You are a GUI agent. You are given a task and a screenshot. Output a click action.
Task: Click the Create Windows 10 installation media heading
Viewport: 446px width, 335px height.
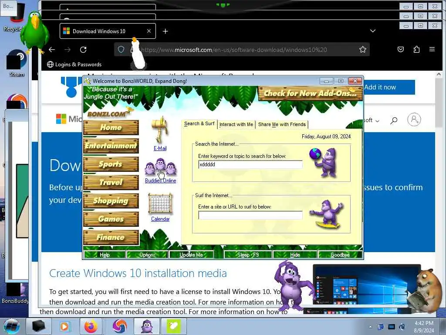[138, 273]
